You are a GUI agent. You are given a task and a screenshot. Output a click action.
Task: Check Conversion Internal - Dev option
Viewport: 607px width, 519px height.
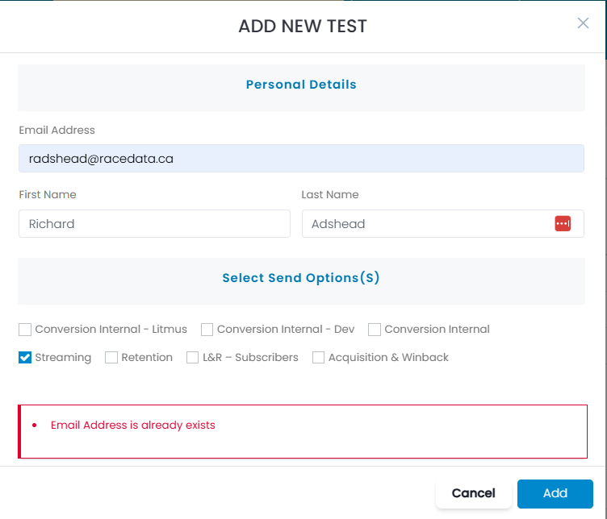(x=207, y=330)
